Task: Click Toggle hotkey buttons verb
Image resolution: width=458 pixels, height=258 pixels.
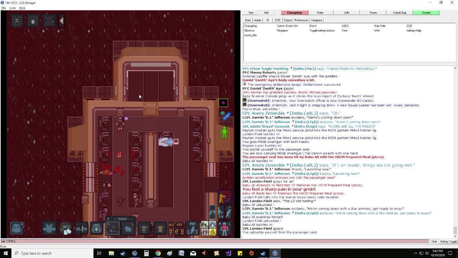Action: coord(322,30)
